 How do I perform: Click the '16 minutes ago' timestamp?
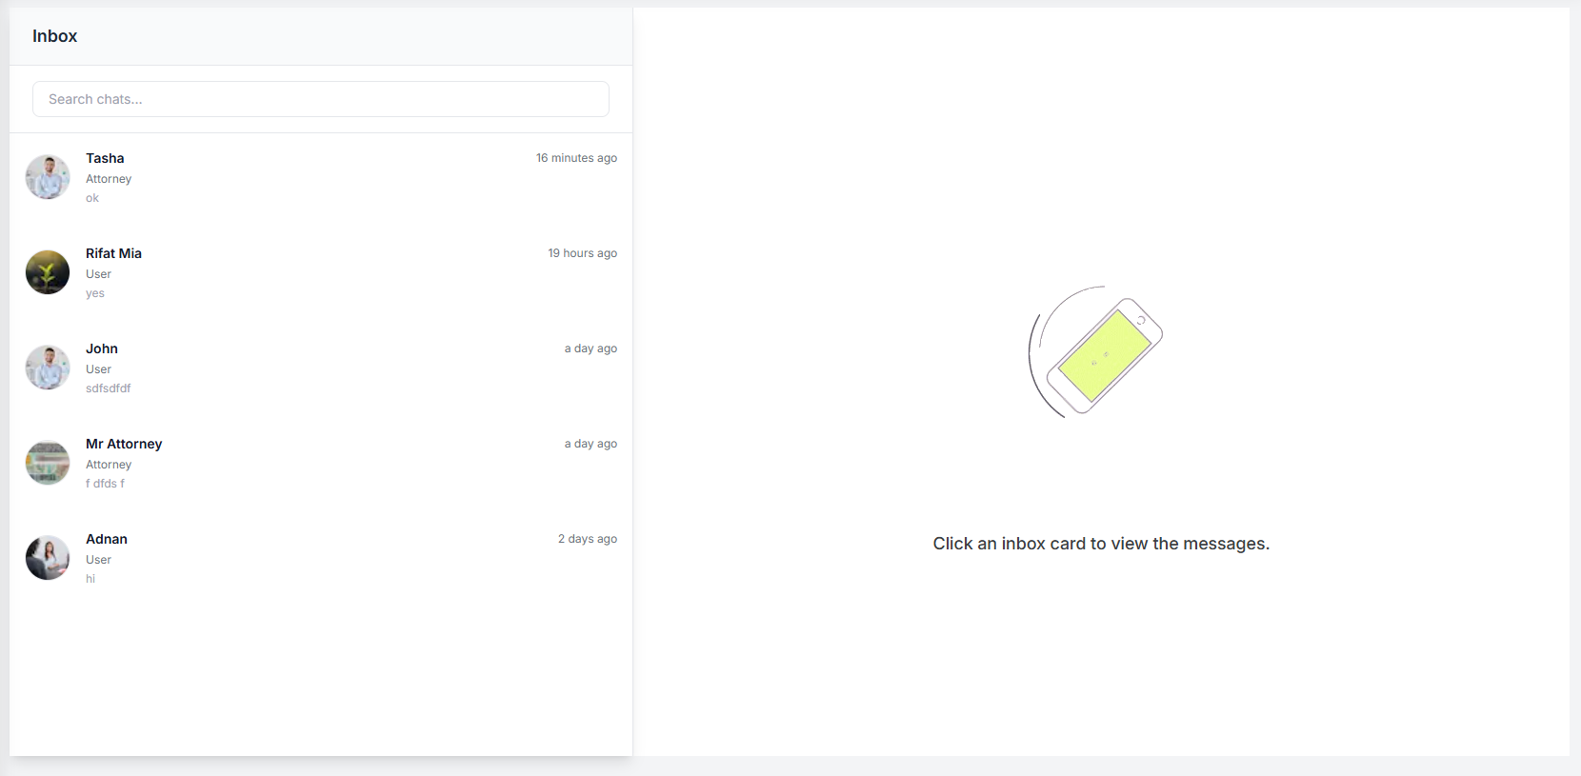pos(576,158)
